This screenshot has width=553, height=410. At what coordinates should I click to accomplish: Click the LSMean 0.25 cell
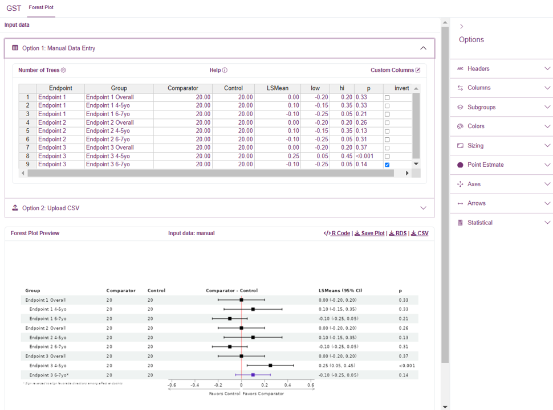click(278, 156)
